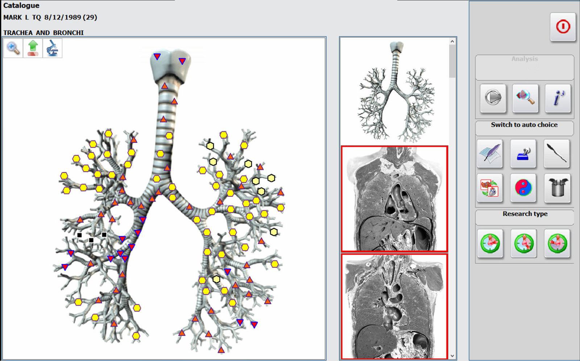Screen dimensions: 580x361
Task: Click the 'Catalogue' title text
Action: (21, 5)
